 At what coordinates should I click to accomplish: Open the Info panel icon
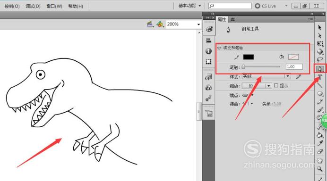coord(208,51)
